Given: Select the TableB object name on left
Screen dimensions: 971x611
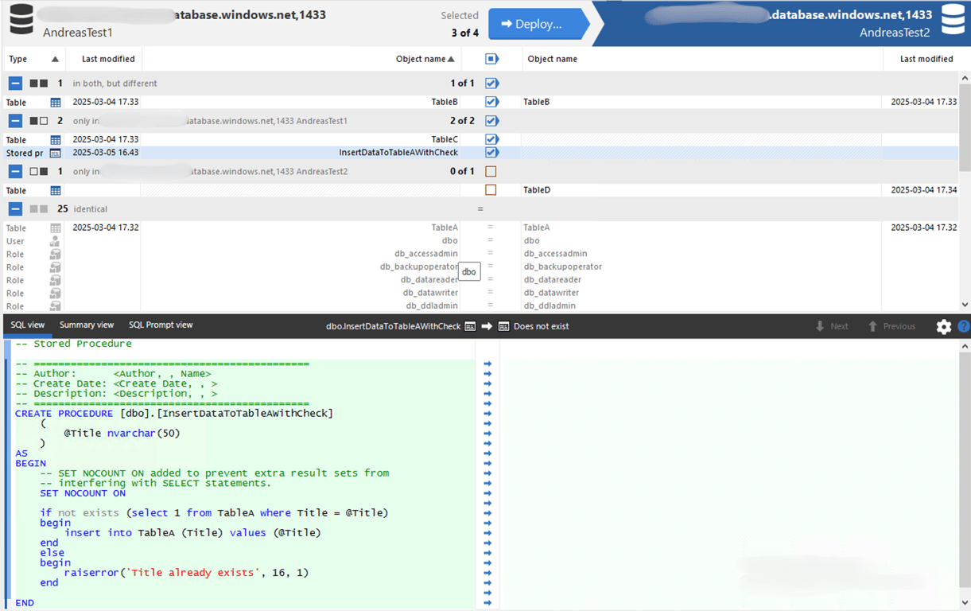Looking at the screenshot, I should [x=445, y=102].
